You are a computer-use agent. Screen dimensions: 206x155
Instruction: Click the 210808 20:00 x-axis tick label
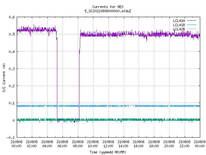(169, 144)
